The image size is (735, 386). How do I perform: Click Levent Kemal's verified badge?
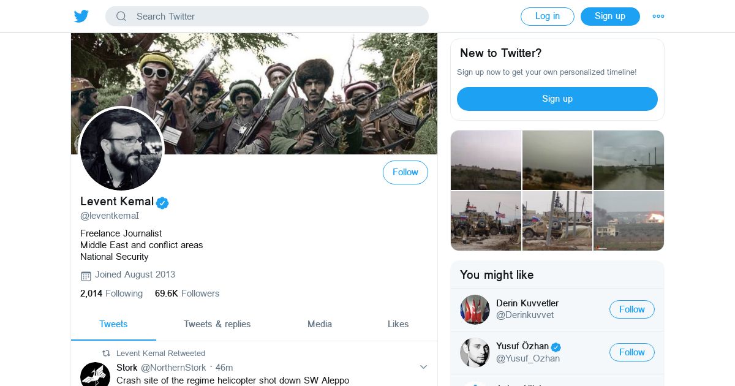(x=162, y=203)
